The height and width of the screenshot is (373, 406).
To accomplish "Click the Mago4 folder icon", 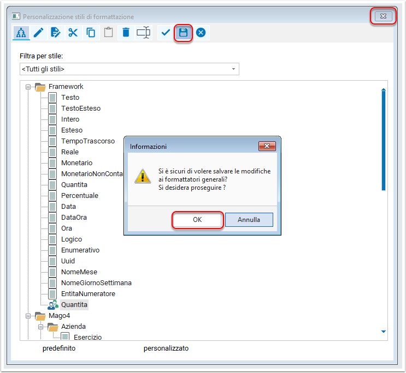I will pyautogui.click(x=40, y=316).
